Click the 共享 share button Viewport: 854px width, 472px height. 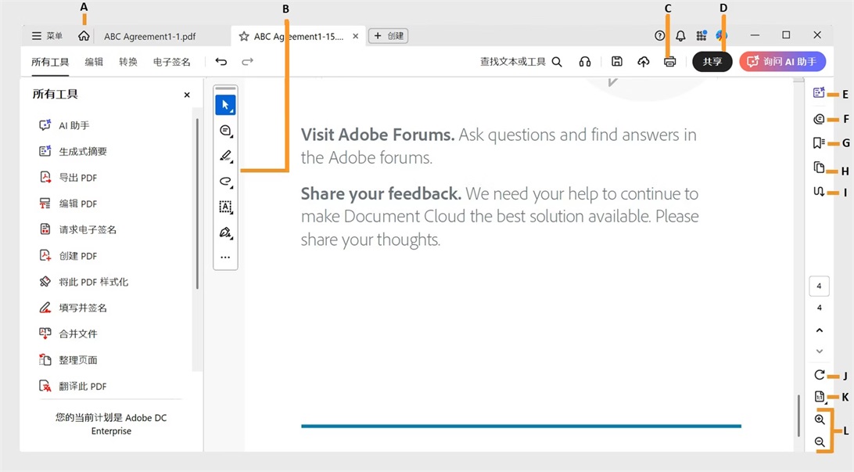[712, 62]
